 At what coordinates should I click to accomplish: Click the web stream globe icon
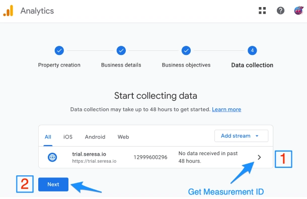coord(52,157)
